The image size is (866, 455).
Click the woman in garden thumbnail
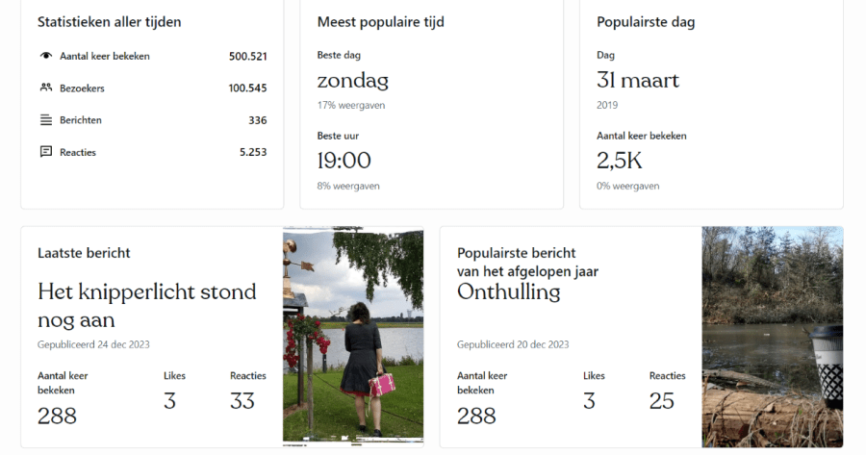tap(353, 337)
